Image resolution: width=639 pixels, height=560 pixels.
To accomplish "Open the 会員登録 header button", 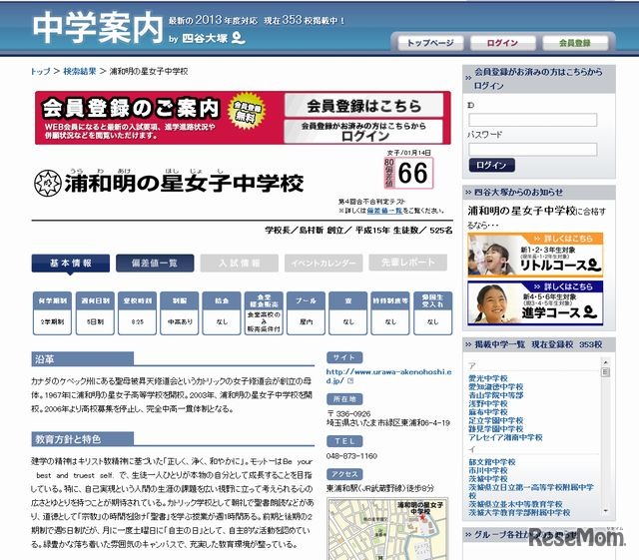I will 575,42.
